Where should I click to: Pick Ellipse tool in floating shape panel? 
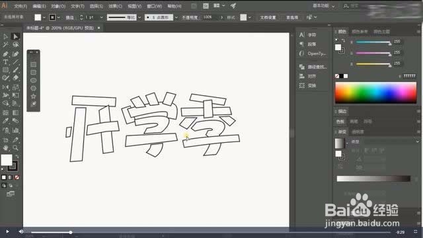34,81
